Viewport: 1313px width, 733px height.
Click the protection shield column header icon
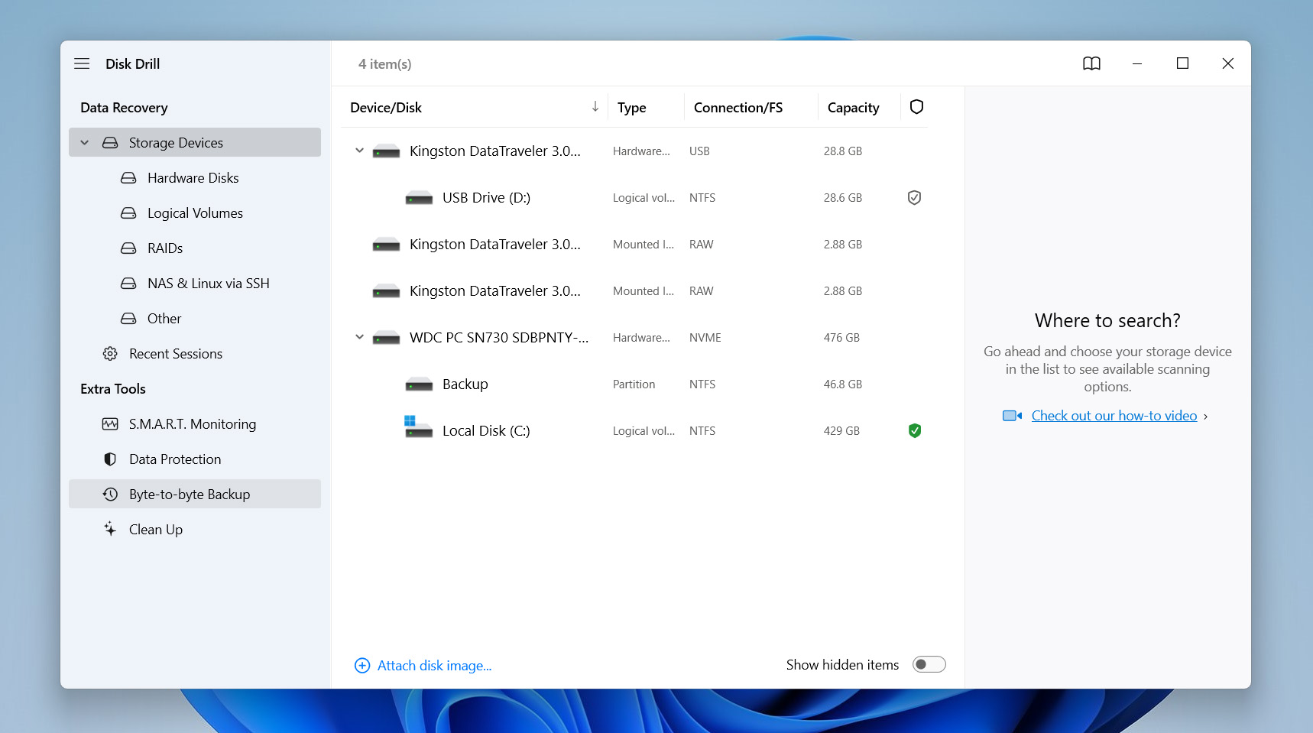[x=916, y=107]
